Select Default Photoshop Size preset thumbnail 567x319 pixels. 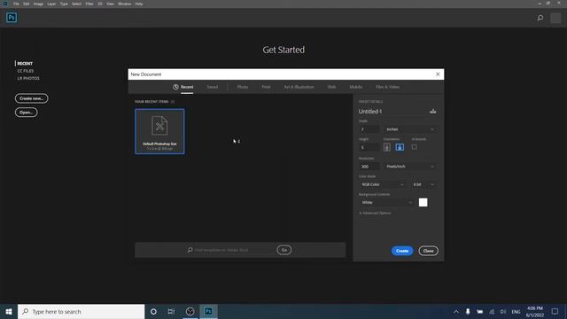tap(159, 131)
